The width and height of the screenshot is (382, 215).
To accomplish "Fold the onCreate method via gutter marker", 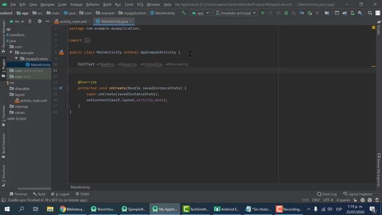I will point(68,88).
